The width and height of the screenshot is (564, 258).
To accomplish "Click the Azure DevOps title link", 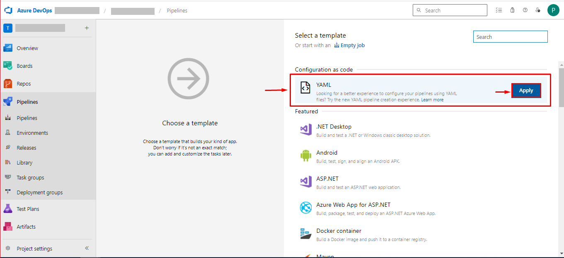I will click(x=34, y=10).
